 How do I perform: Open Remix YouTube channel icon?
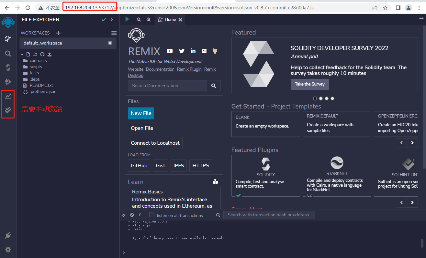click(170, 51)
